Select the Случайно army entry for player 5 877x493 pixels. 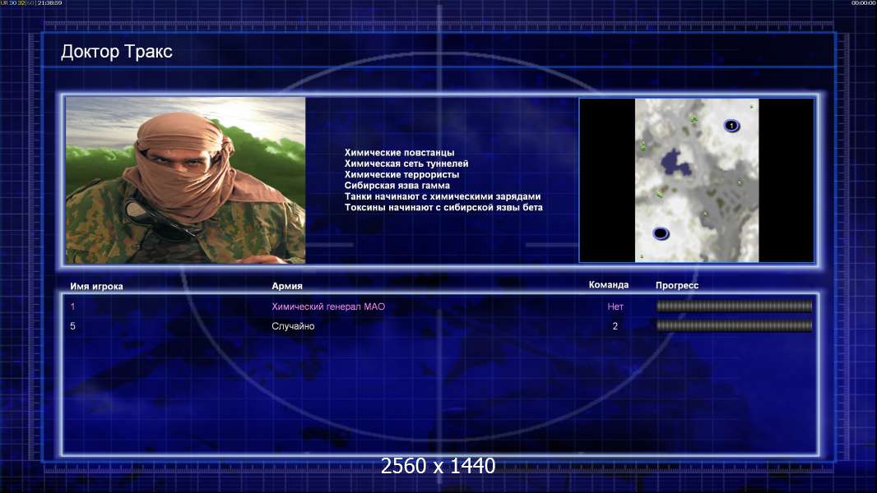[293, 326]
